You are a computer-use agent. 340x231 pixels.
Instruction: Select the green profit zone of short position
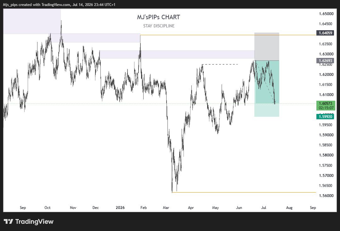click(267, 88)
